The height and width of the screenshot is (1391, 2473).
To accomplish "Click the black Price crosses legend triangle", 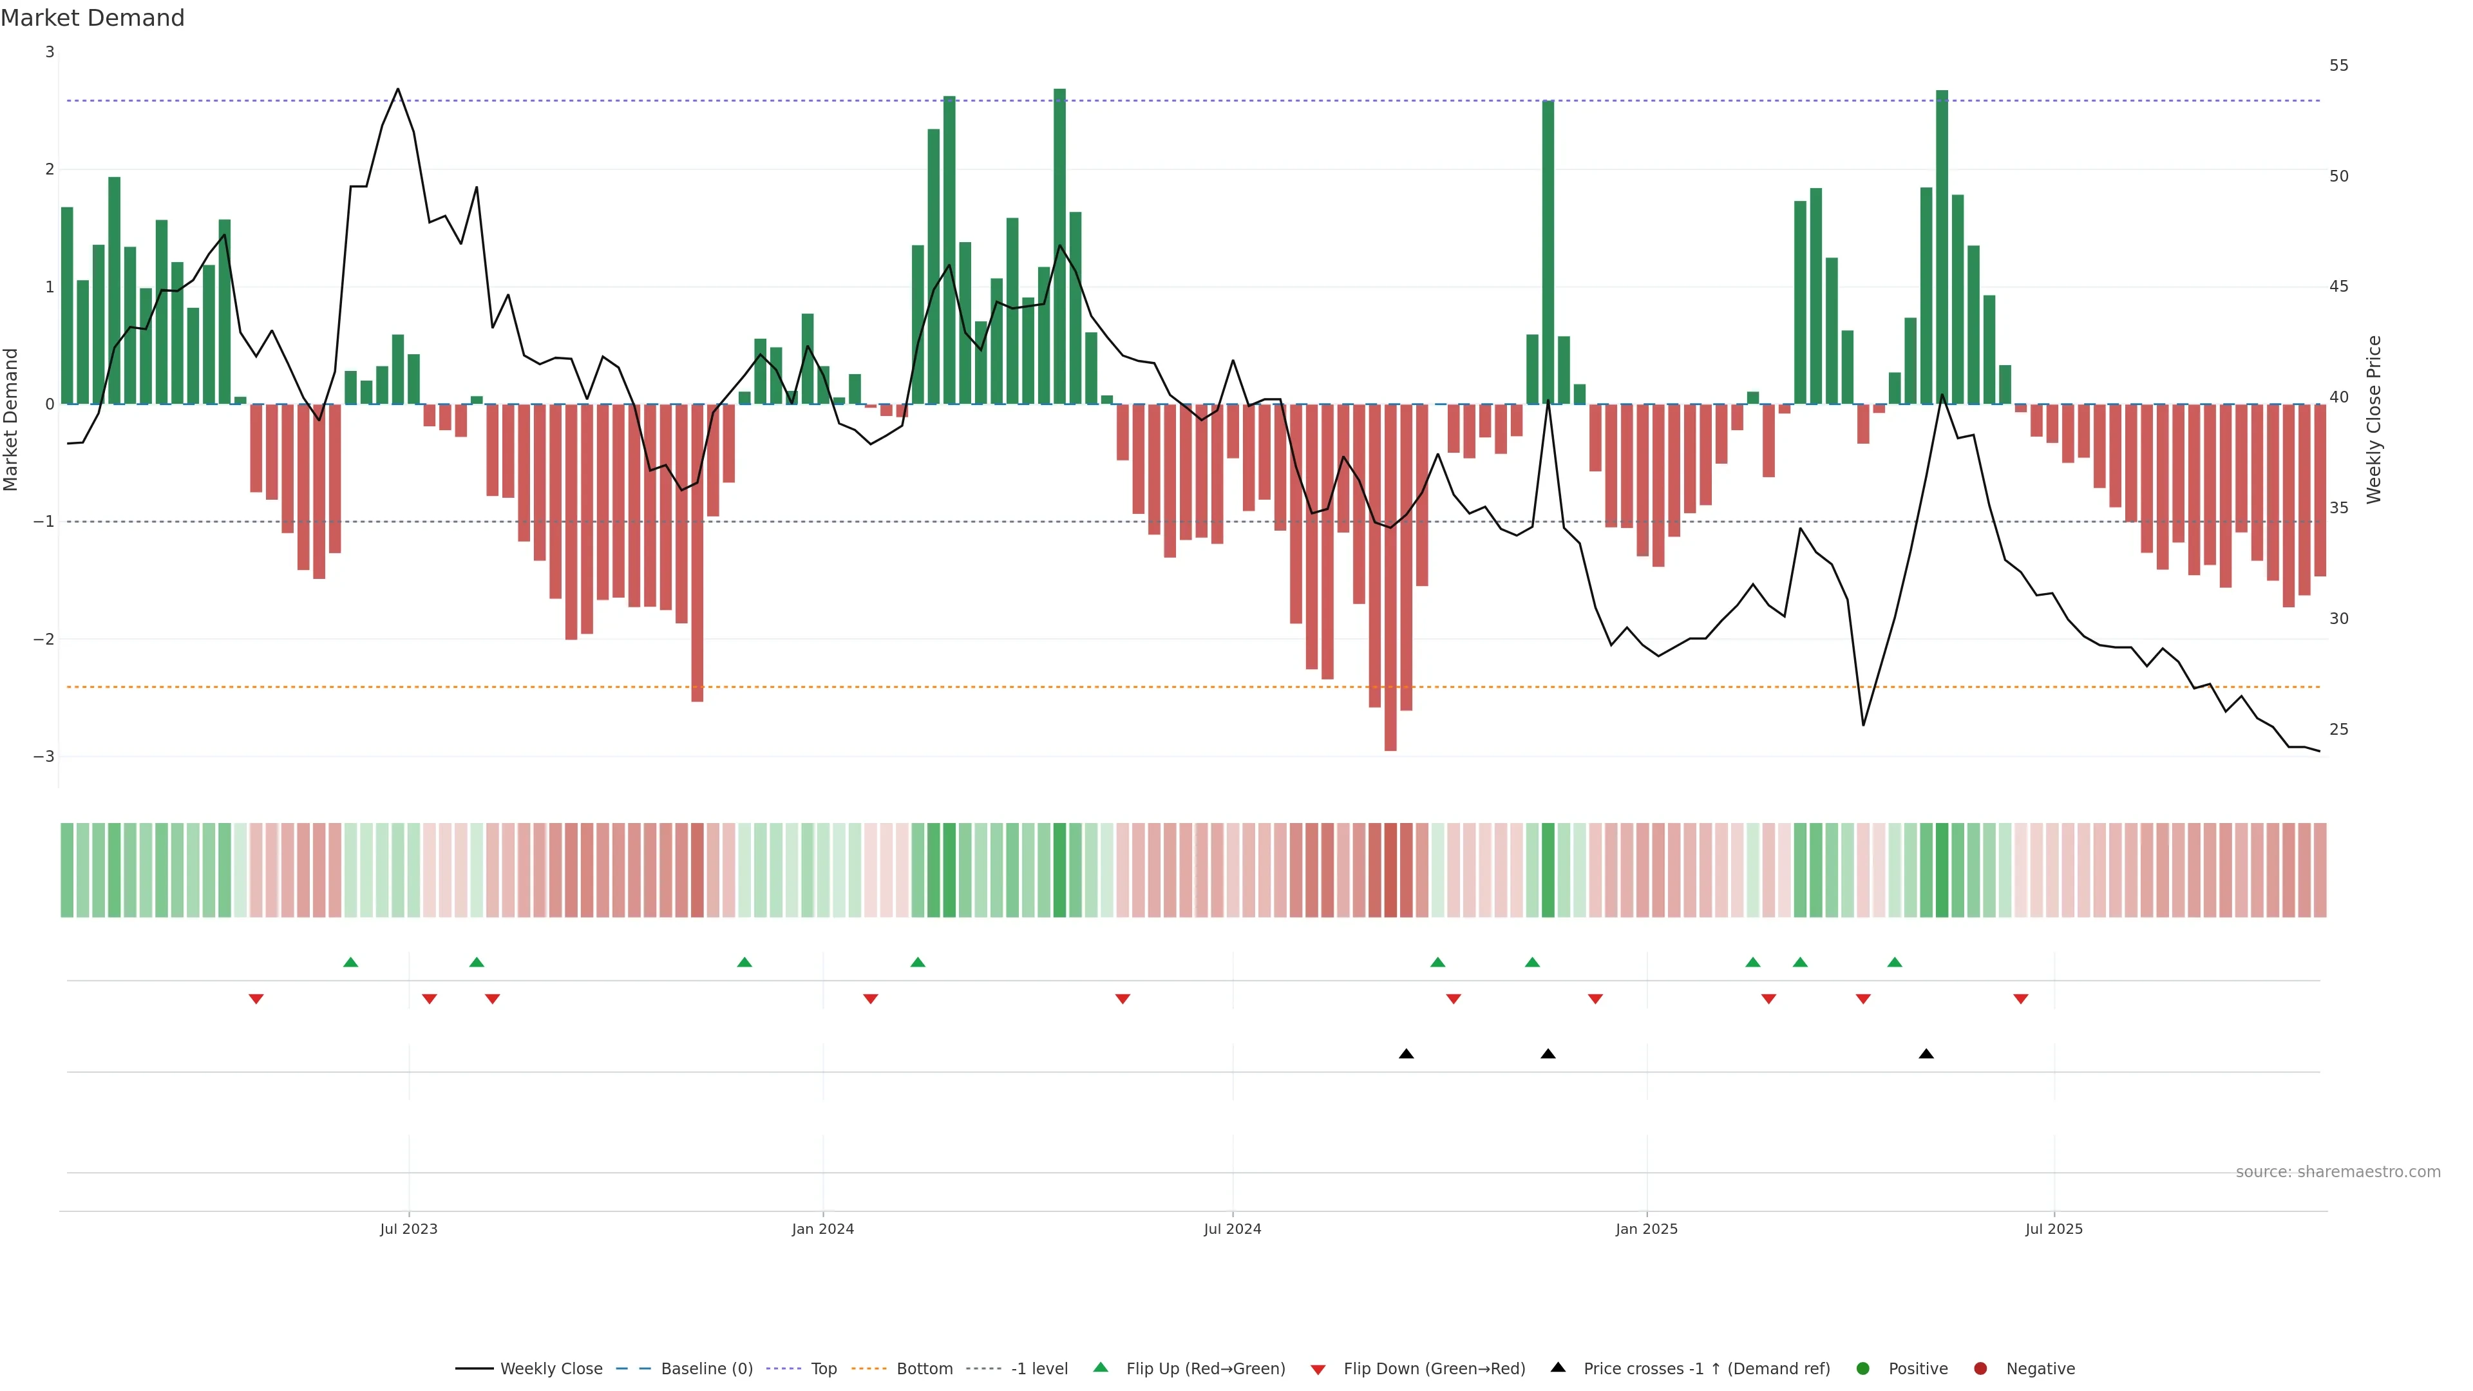I will 1558,1367.
